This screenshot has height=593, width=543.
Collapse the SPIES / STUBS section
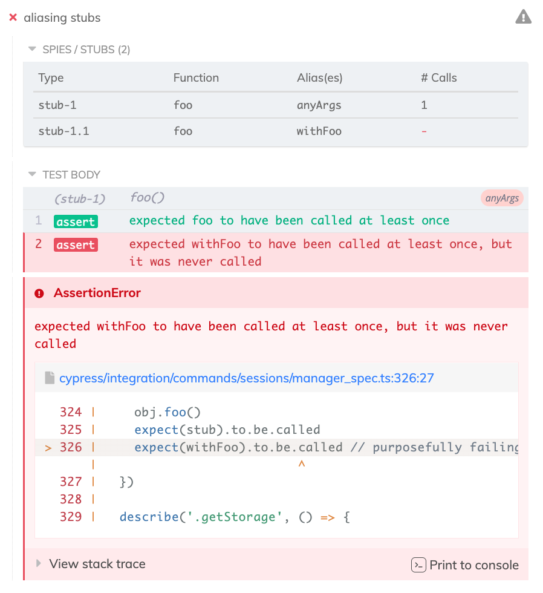[x=31, y=49]
